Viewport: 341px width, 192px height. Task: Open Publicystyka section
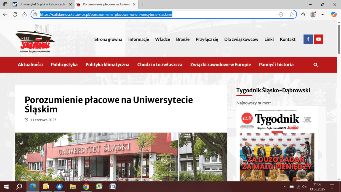click(64, 65)
